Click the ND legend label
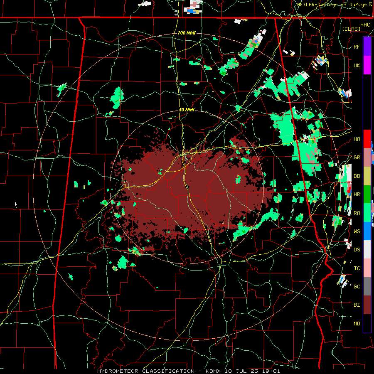Image resolution: width=374 pixels, height=374 pixels. (x=357, y=323)
